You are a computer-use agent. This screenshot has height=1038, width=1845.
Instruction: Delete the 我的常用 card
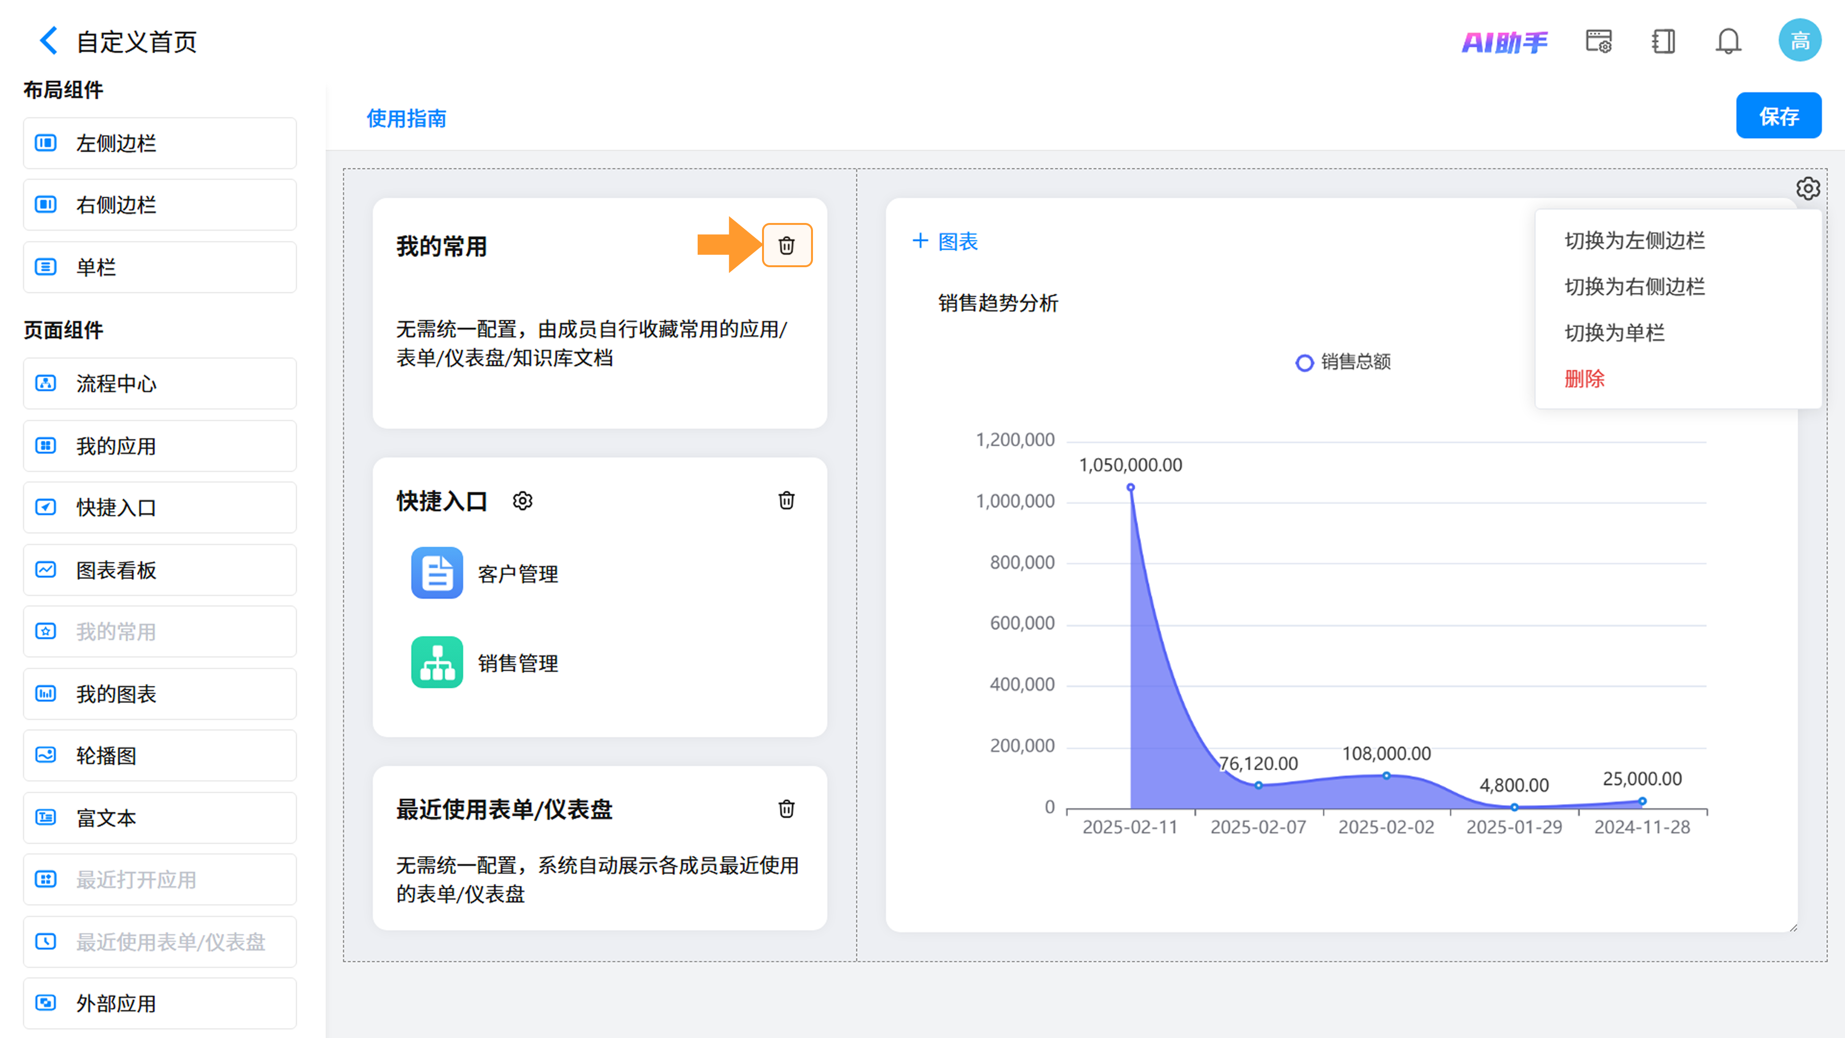pos(787,245)
